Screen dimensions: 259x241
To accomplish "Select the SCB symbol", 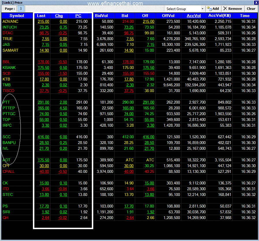I will pyautogui.click(x=6, y=74).
